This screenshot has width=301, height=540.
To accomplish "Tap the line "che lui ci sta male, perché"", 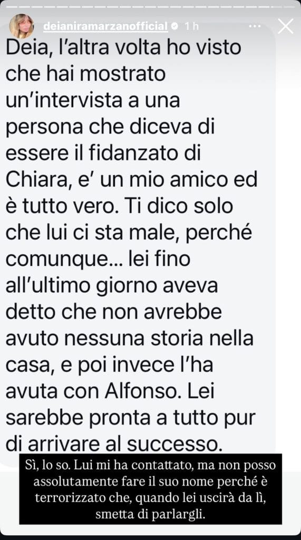I will 129,233.
